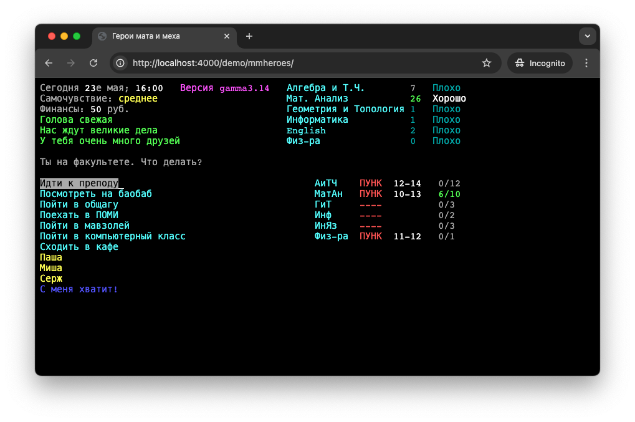The image size is (635, 422).
Task: Click the browser back arrow
Action: pyautogui.click(x=49, y=63)
